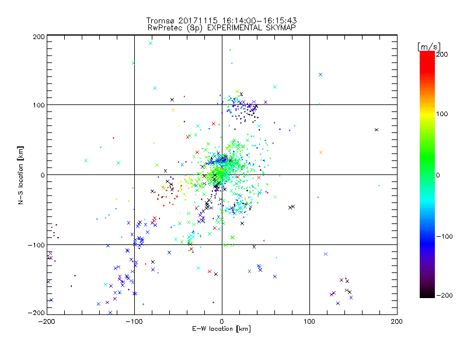Click the y-axis tick label '100'
Image resolution: width=467 pixels, height=350 pixels.
click(x=39, y=106)
